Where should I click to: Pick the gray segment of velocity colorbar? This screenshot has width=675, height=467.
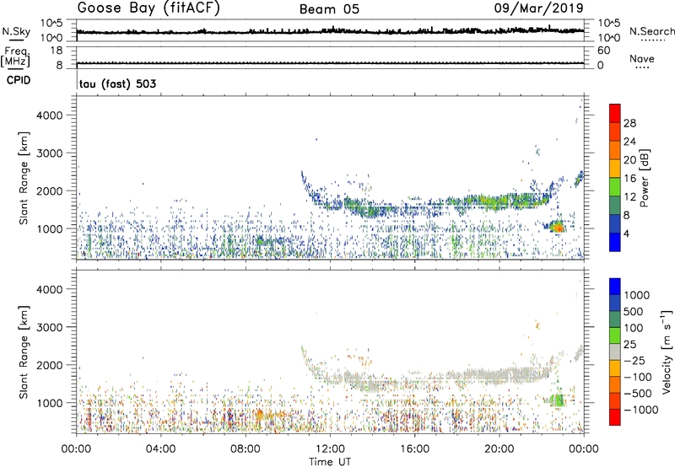(615, 352)
